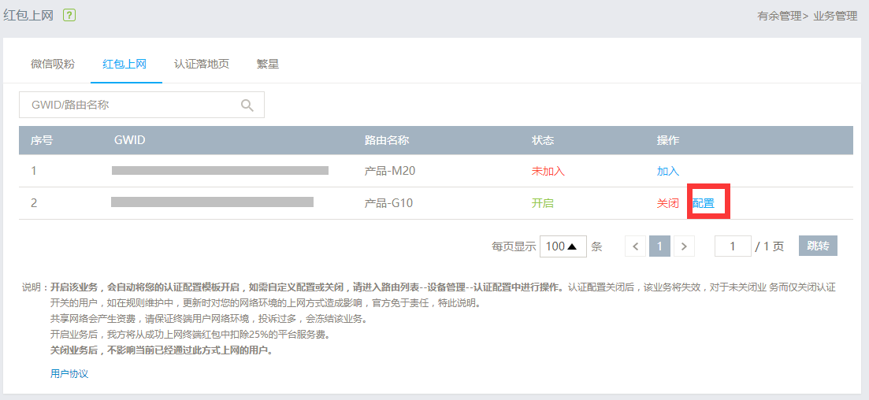Viewport: 869px width, 400px height.
Task: Click 加入 for 产品-M20
Action: [668, 171]
